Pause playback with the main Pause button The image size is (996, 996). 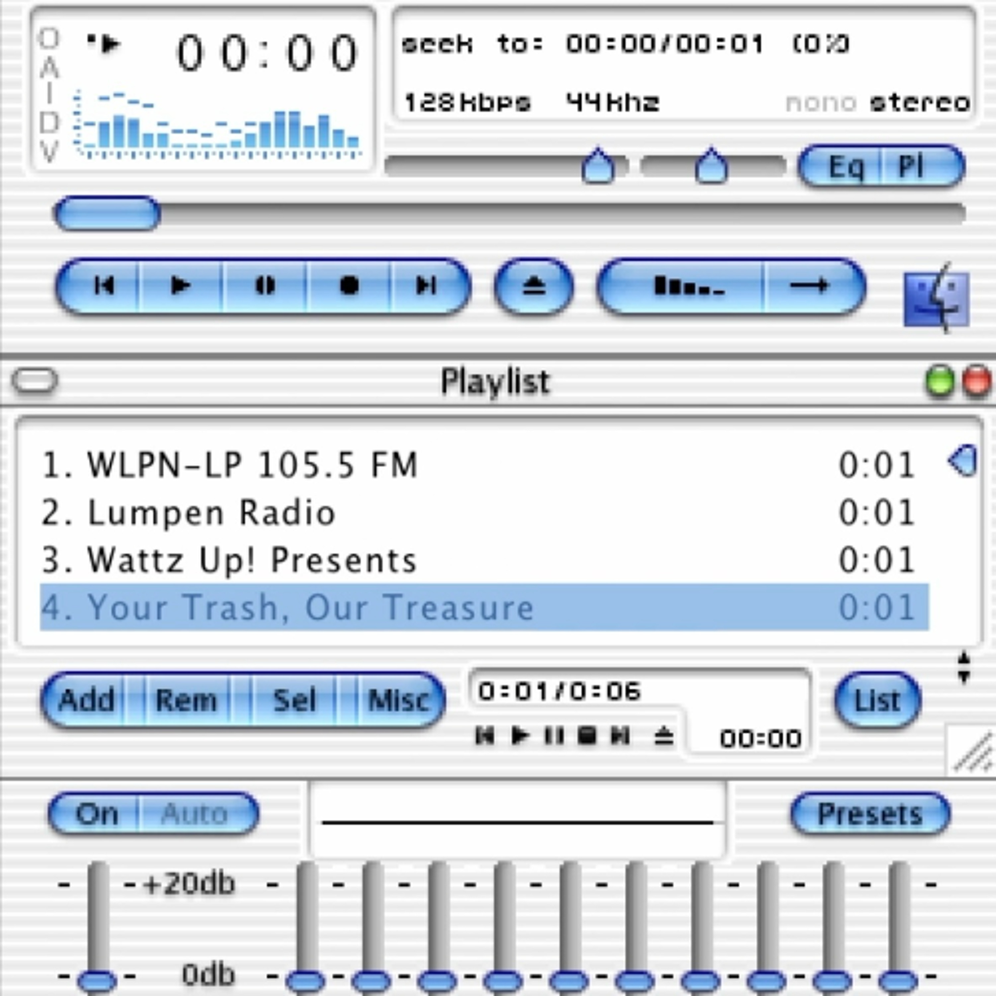point(265,286)
